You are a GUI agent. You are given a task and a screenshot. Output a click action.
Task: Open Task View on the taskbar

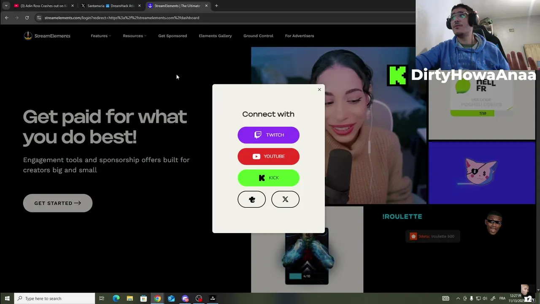pos(102,299)
